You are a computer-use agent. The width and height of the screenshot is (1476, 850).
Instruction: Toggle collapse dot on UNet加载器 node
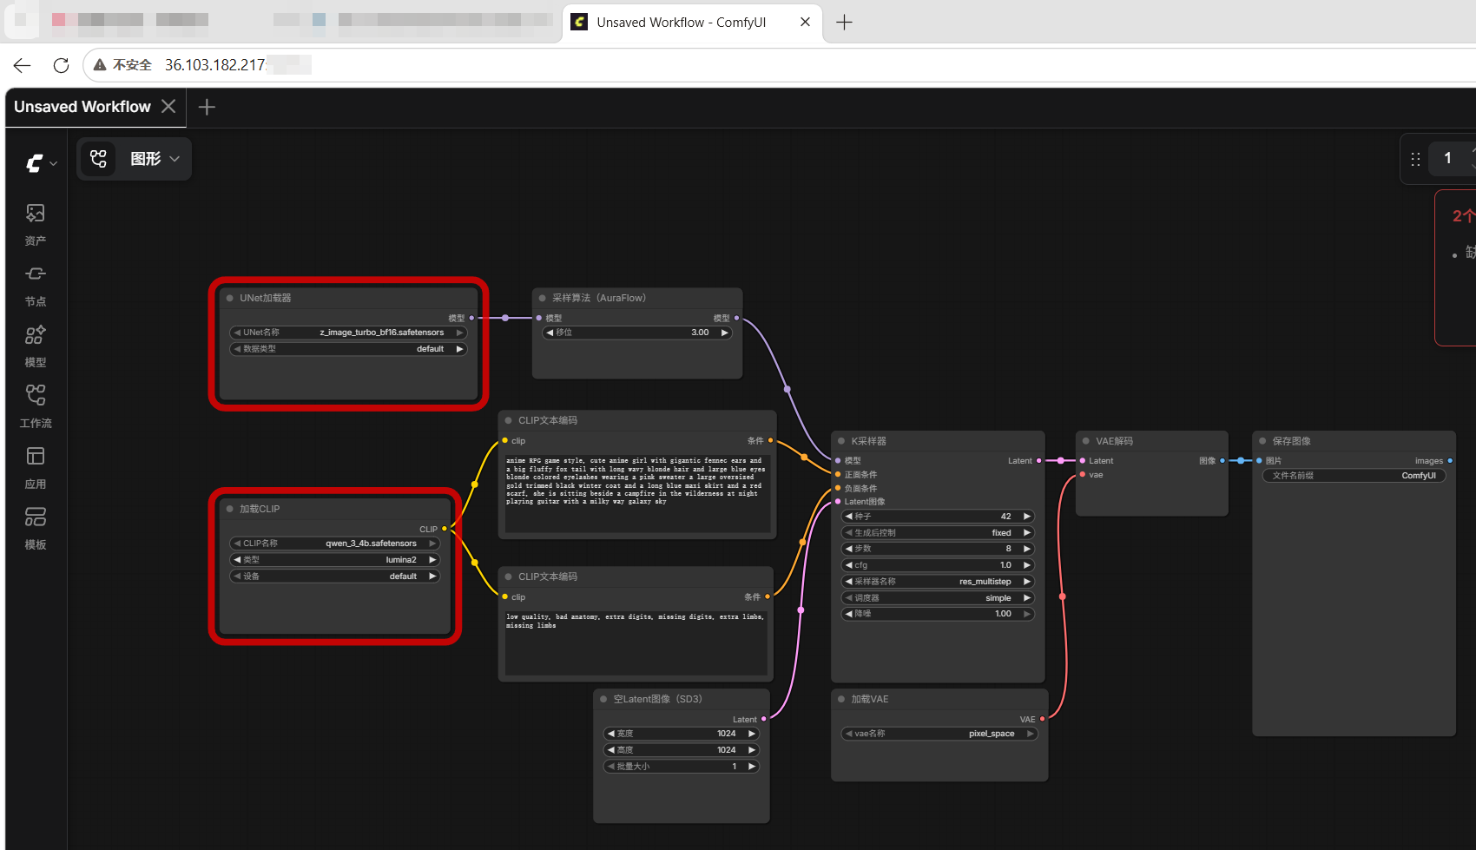point(230,298)
